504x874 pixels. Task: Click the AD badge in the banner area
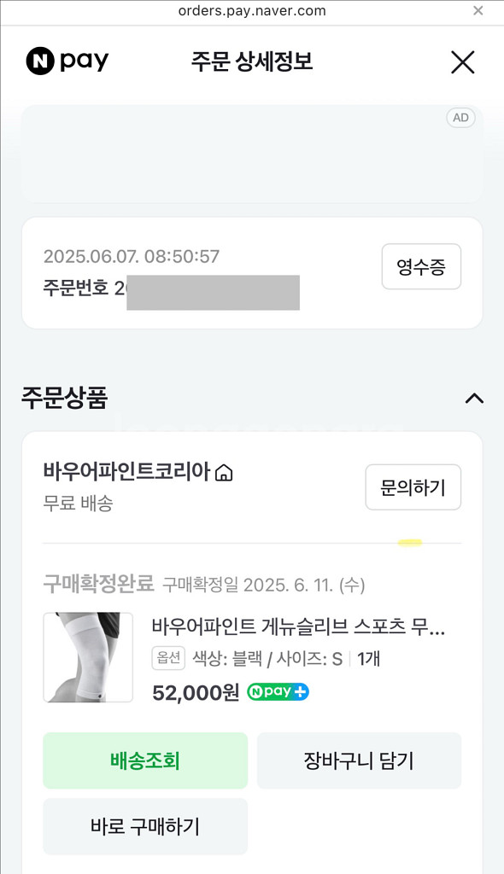[460, 118]
